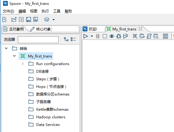Preview the transformation with eye icon
This screenshot has height=132, width=174.
pyautogui.click(x=112, y=36)
